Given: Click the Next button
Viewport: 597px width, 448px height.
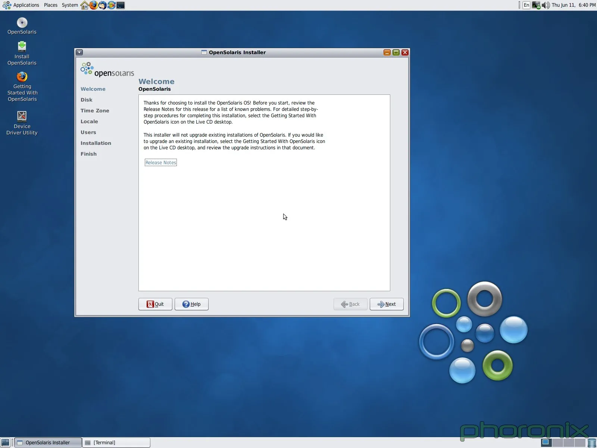Looking at the screenshot, I should (x=387, y=304).
